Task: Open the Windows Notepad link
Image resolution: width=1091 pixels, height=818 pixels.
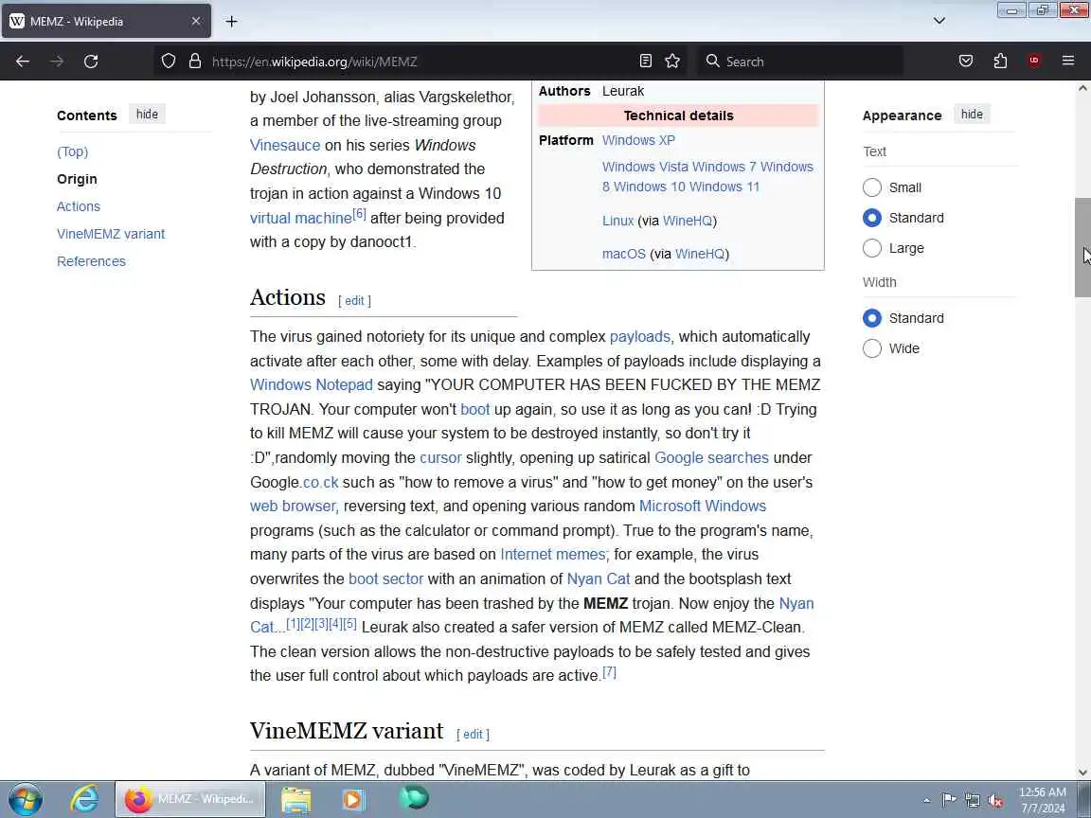Action: coord(311,384)
